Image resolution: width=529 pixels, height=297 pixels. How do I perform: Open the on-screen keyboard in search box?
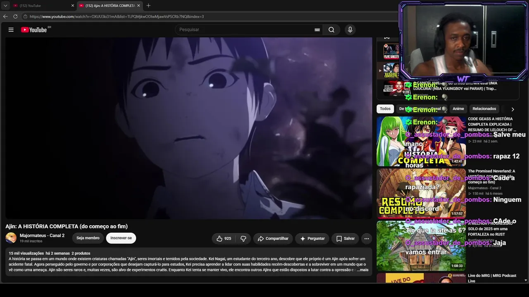click(317, 30)
